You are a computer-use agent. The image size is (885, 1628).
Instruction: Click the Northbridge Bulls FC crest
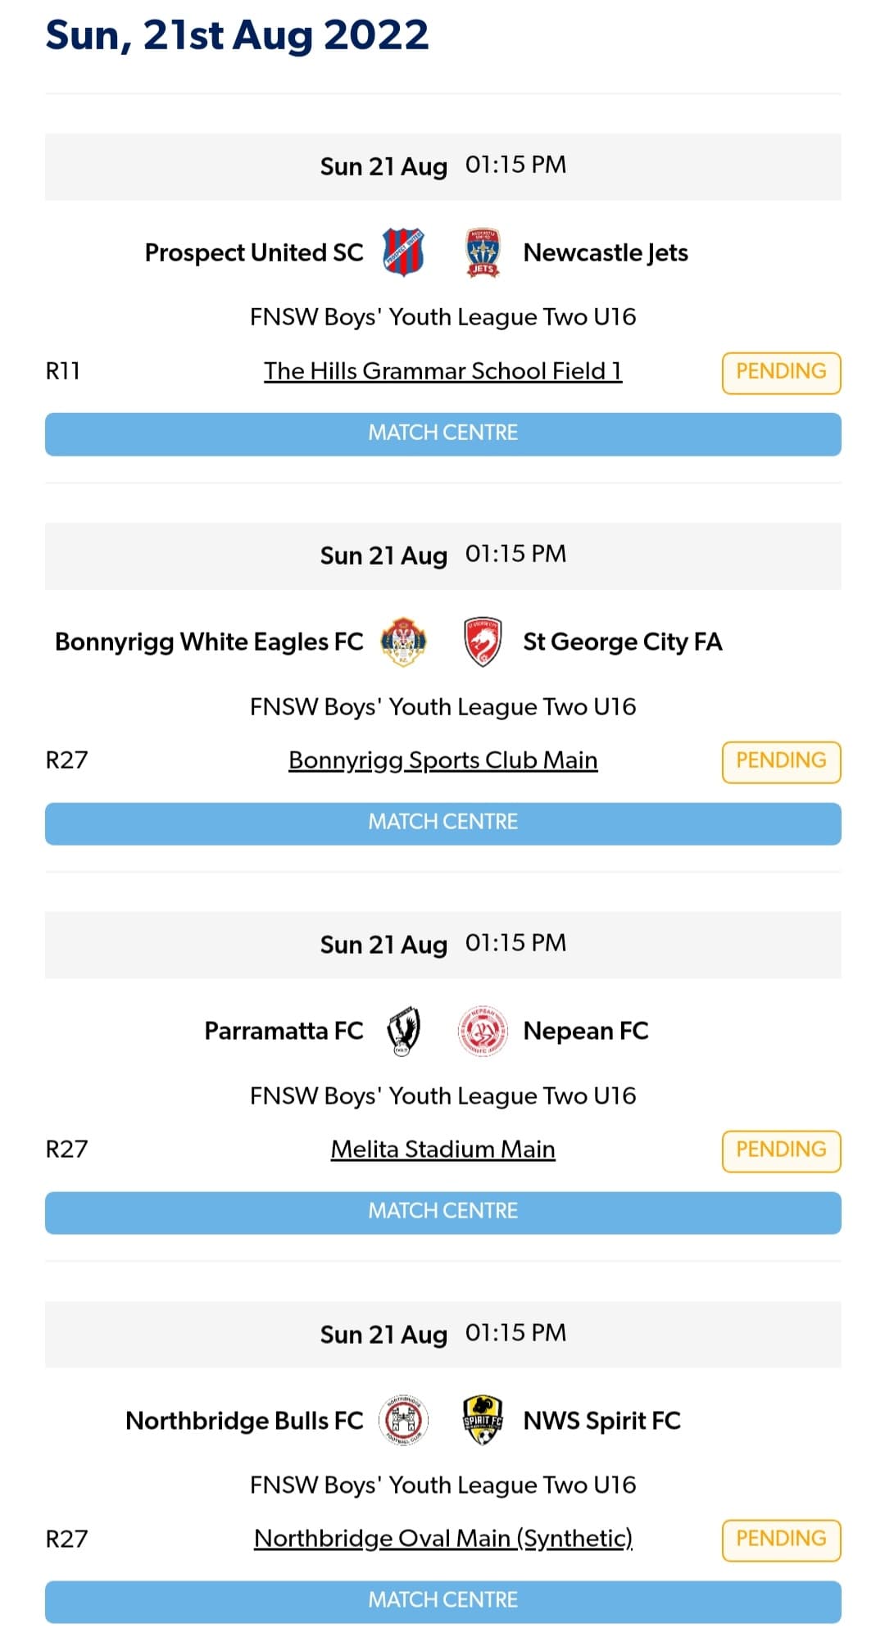[403, 1421]
